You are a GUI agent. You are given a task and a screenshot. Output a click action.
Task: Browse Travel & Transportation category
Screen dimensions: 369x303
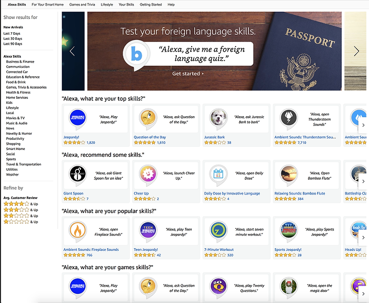point(24,164)
